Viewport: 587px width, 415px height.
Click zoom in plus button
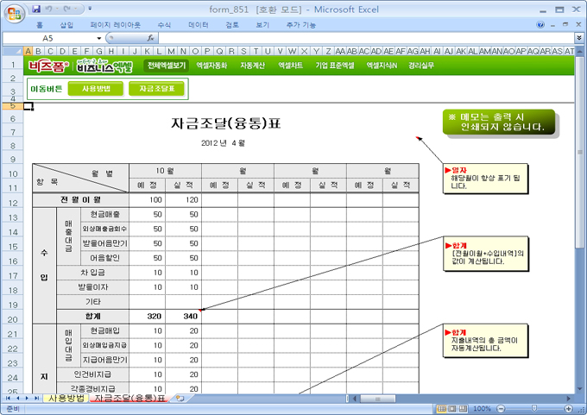pyautogui.click(x=569, y=409)
